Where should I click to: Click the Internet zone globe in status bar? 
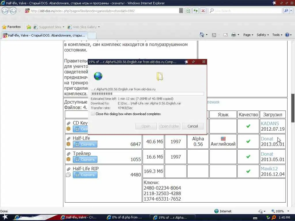coord(217,211)
